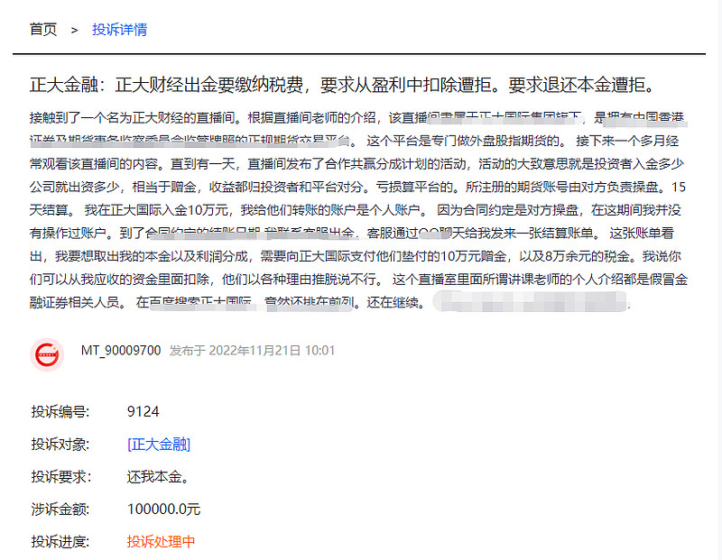This screenshot has height=560, width=722.
Task: Click the line starting 公司就出资多少
Action: click(357, 187)
